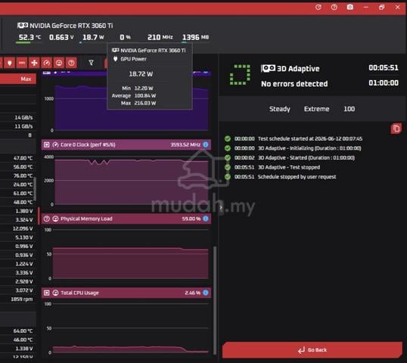Click the graphs panel vertical scrollbar
The height and width of the screenshot is (363, 407).
(x=215, y=300)
